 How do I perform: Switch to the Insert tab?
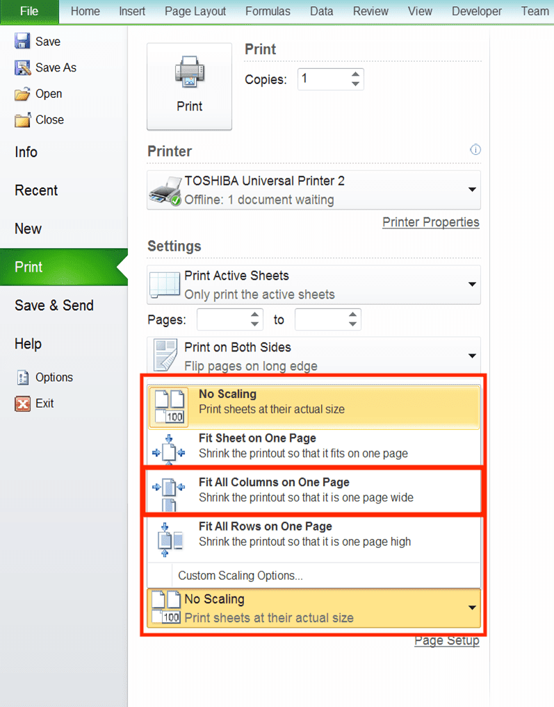(x=132, y=11)
